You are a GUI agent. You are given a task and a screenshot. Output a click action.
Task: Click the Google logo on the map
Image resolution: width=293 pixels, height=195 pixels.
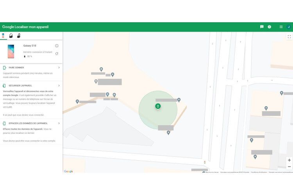click(x=68, y=171)
